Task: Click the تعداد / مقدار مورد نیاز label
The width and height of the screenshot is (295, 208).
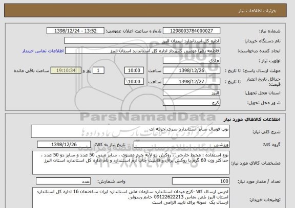Action: tap(259, 181)
